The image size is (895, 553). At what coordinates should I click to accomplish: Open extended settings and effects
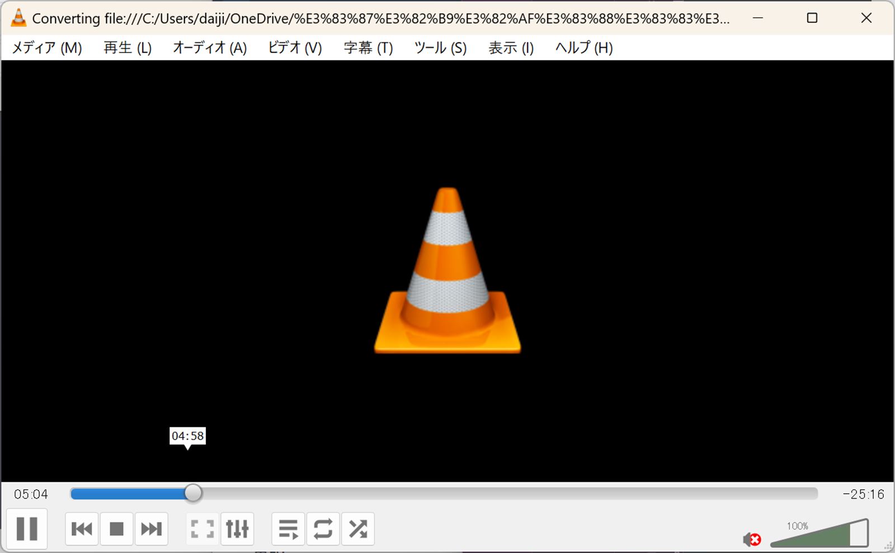click(x=237, y=528)
